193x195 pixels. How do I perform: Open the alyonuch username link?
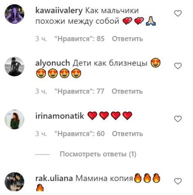point(53,63)
